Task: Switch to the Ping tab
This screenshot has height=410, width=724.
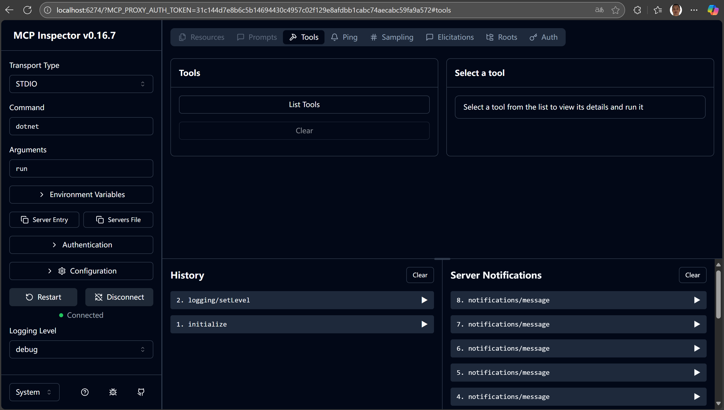Action: pos(344,37)
